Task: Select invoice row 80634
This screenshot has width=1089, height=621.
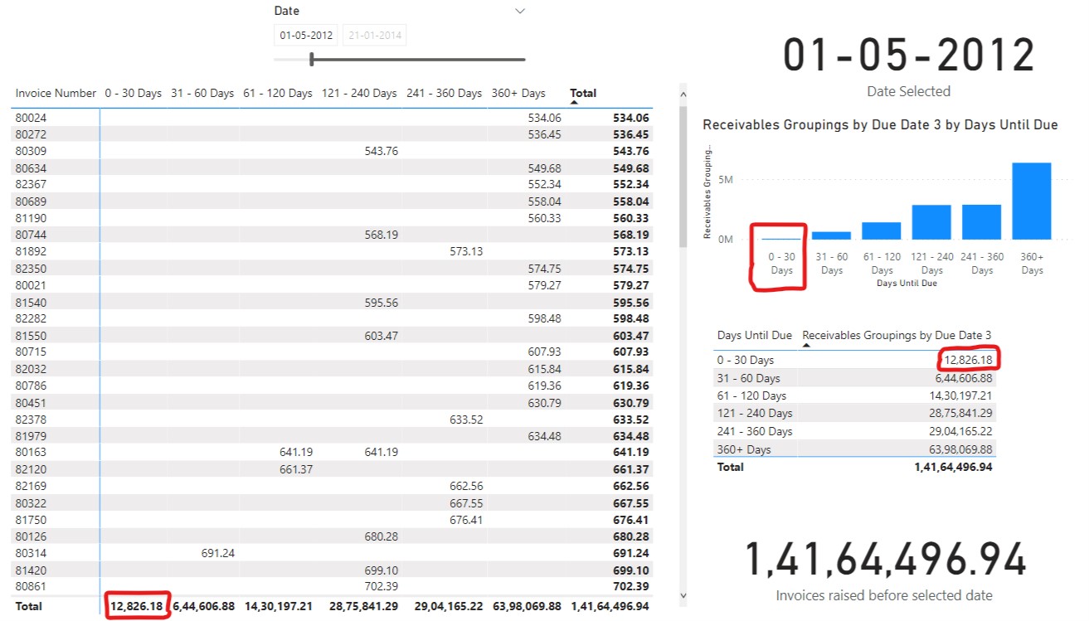Action: pos(333,167)
